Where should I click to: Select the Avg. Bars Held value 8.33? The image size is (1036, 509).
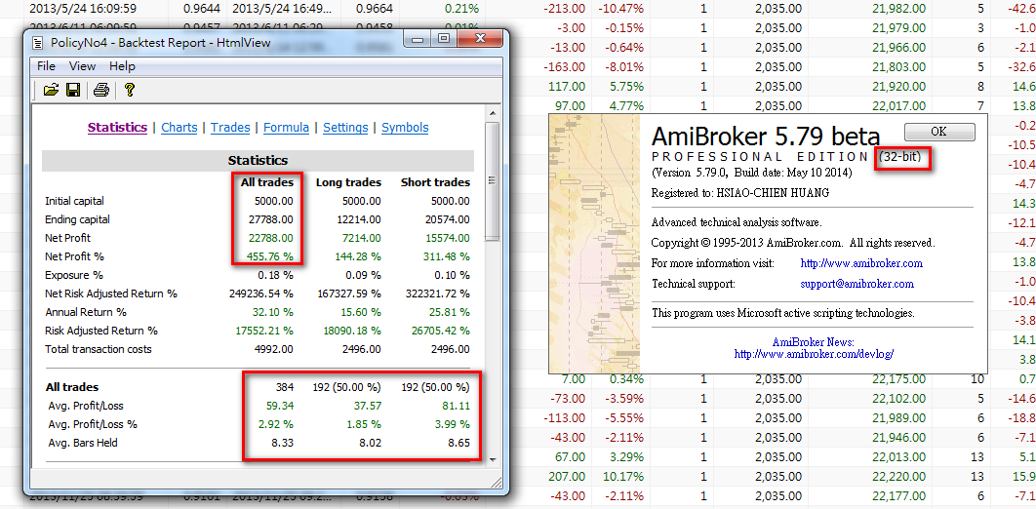[283, 443]
